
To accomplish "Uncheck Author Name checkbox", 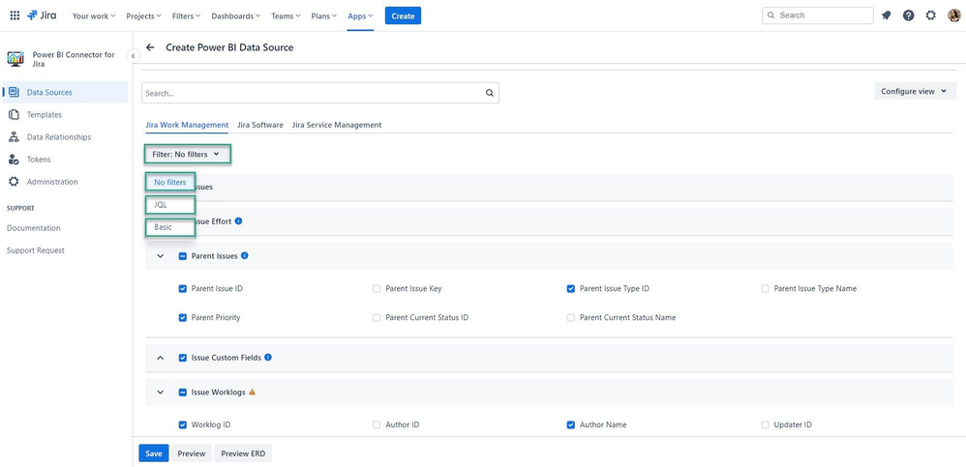I will tap(570, 424).
